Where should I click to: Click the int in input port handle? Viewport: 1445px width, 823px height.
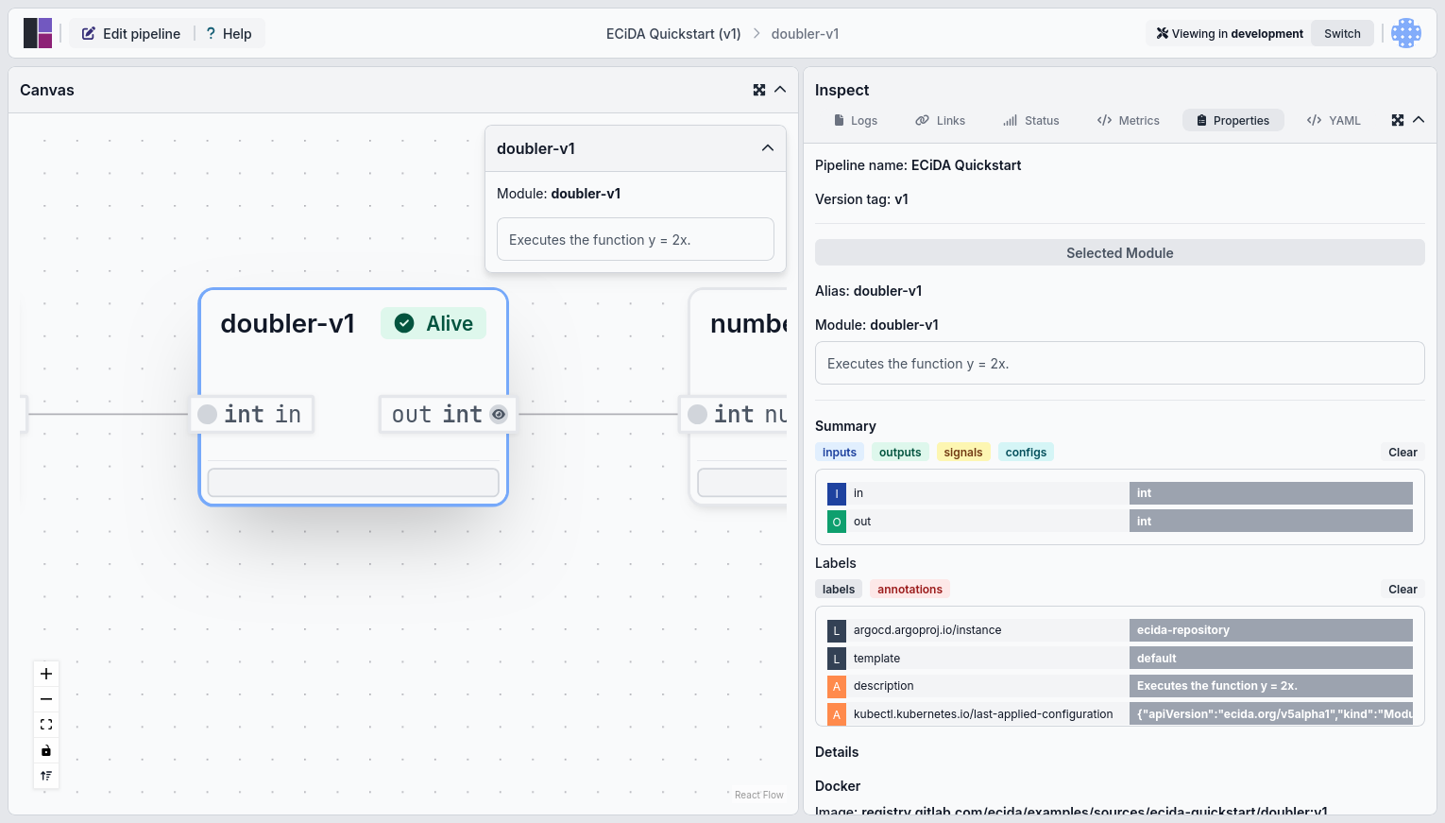(x=208, y=414)
